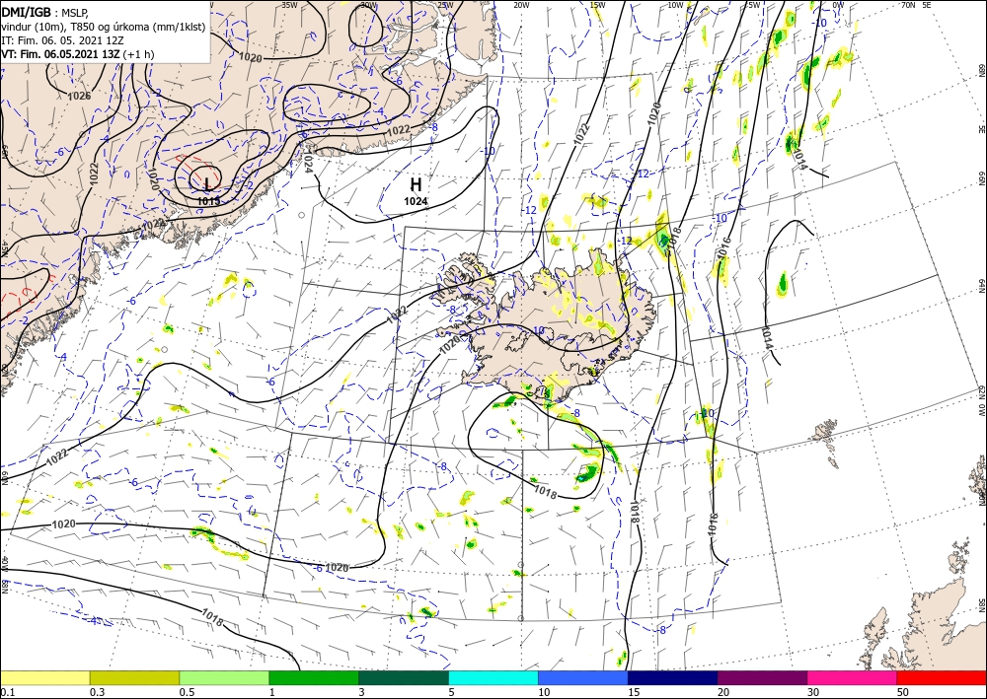Click the "DMI/IGB" title text
The image size is (987, 699).
pos(26,12)
